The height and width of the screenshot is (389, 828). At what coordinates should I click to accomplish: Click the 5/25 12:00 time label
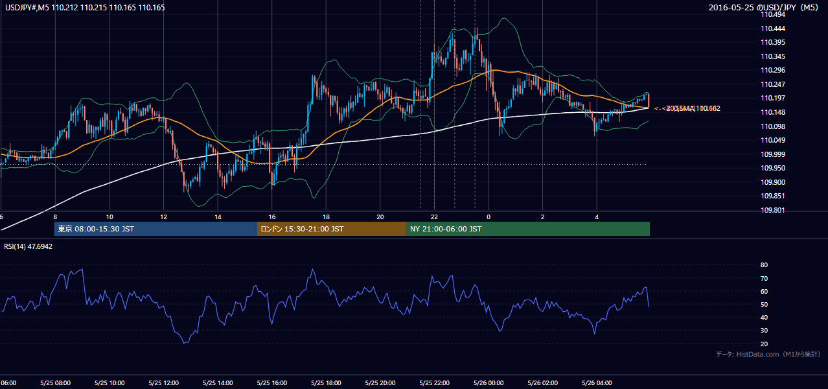click(x=163, y=383)
